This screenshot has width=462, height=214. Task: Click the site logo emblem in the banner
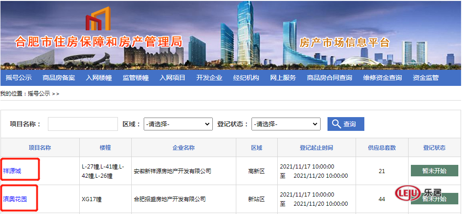(x=98, y=19)
